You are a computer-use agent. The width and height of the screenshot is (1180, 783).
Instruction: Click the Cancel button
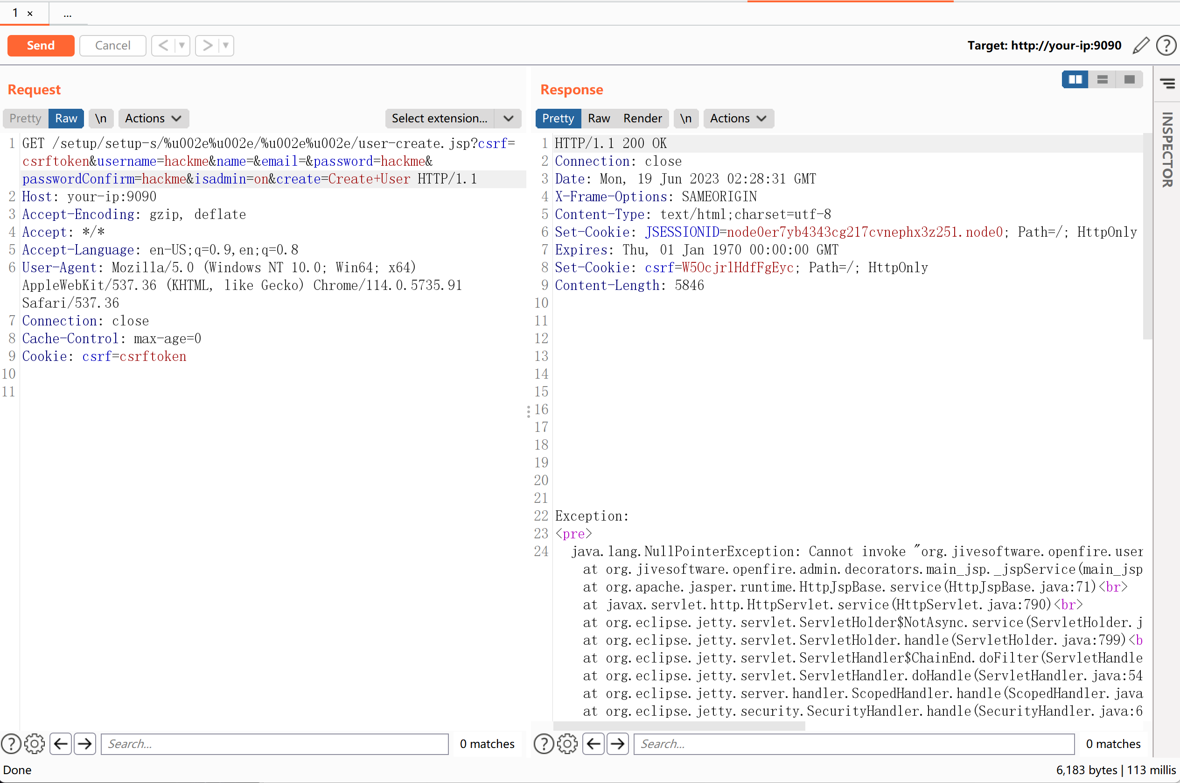113,45
